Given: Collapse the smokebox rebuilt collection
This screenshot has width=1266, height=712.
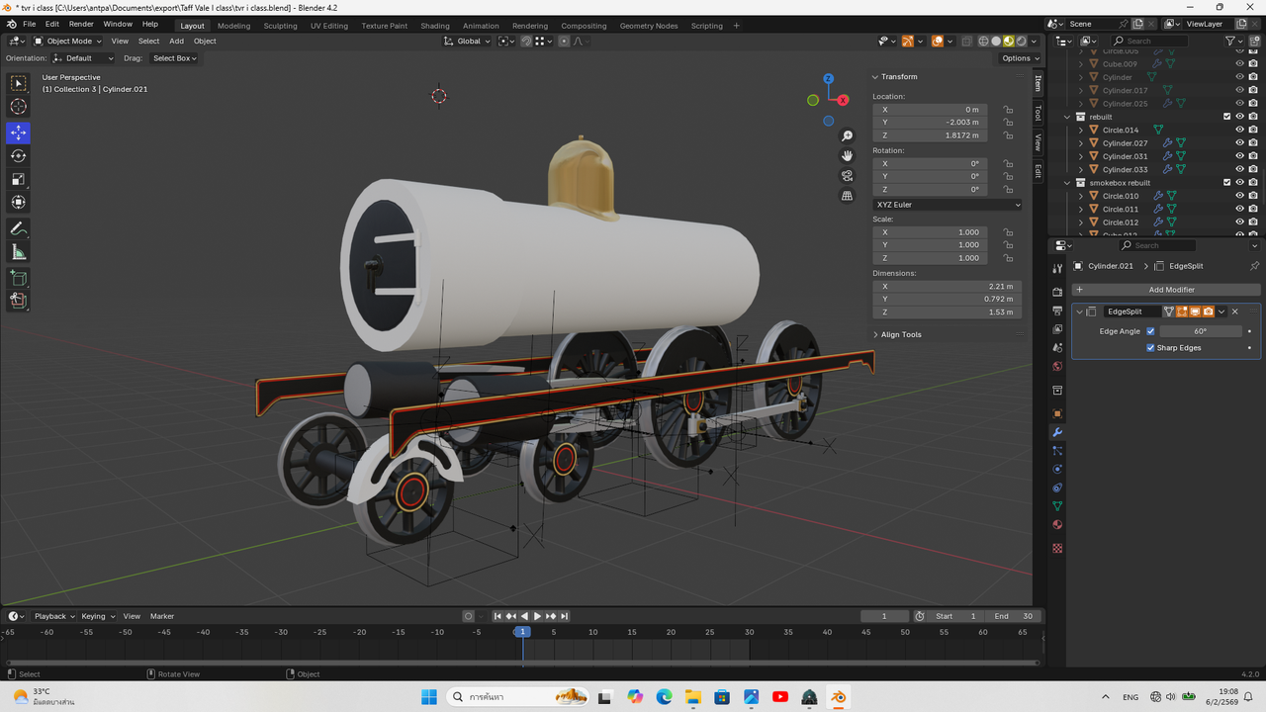Looking at the screenshot, I should click(1066, 183).
